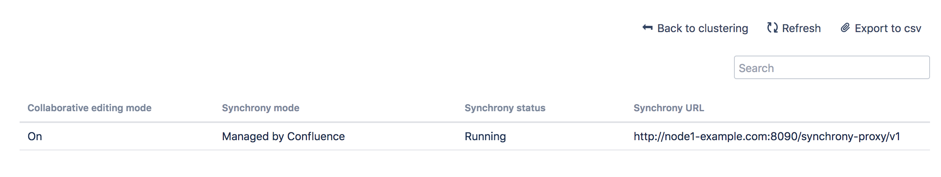Sort by Synchrony URL column header
Viewport: 941px width, 177px height.
[x=669, y=108]
